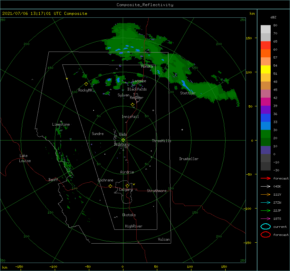The width and height of the screenshot is (290, 271).
Task: Click the yellow diamond marker near RedDeer
Action: [x=133, y=105]
